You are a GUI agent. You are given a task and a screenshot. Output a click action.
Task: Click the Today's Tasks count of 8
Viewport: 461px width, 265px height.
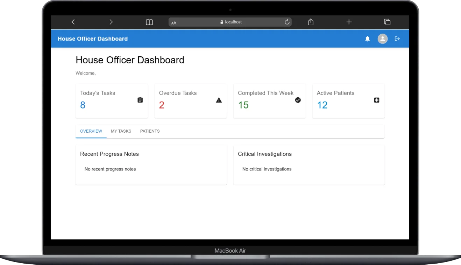click(x=83, y=105)
